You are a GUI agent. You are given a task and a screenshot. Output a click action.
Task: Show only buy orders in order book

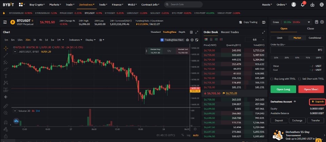216,39
